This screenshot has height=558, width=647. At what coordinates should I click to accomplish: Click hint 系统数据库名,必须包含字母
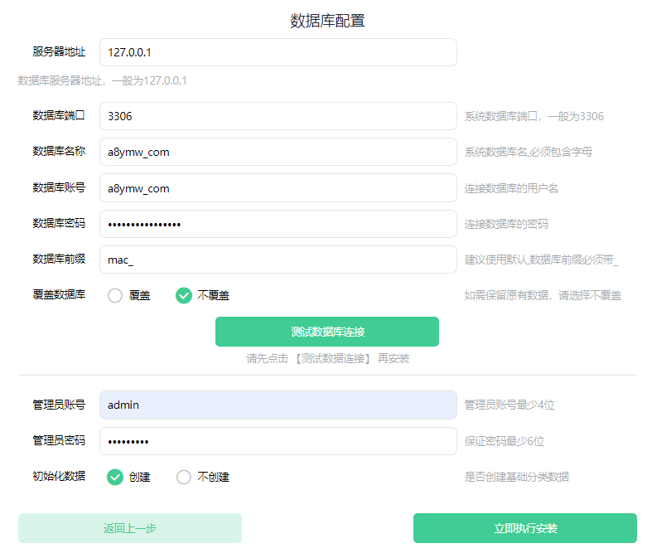coord(529,152)
